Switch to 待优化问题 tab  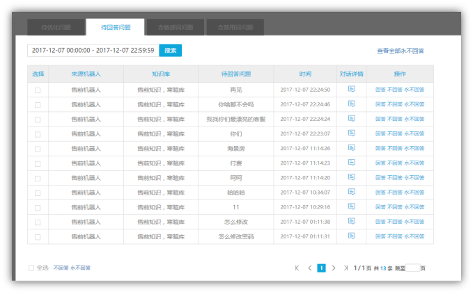[x=56, y=27]
